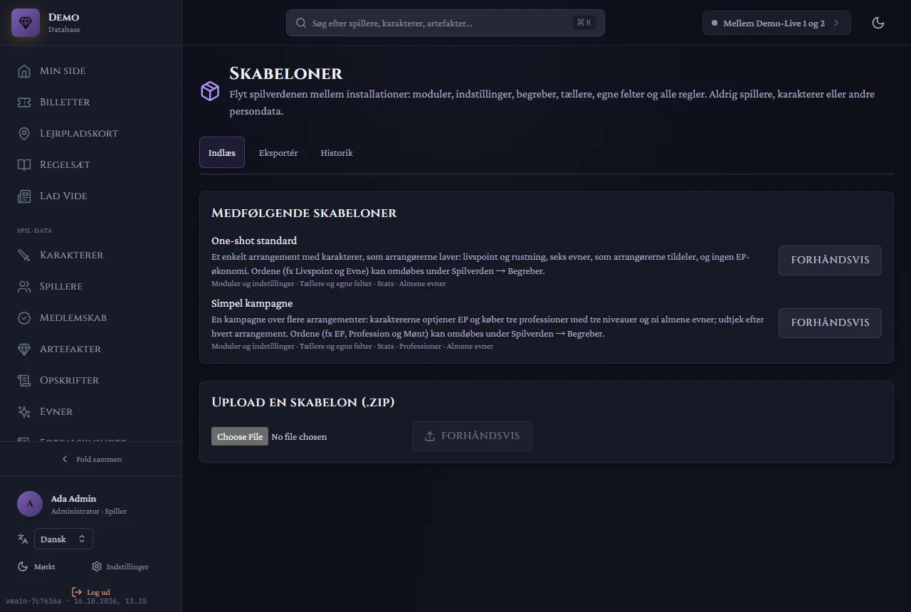
Task: Switch to the Indlæs tab
Action: 222,152
